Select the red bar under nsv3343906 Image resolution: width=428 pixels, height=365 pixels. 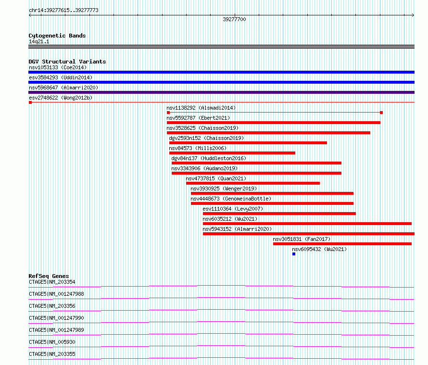[257, 173]
